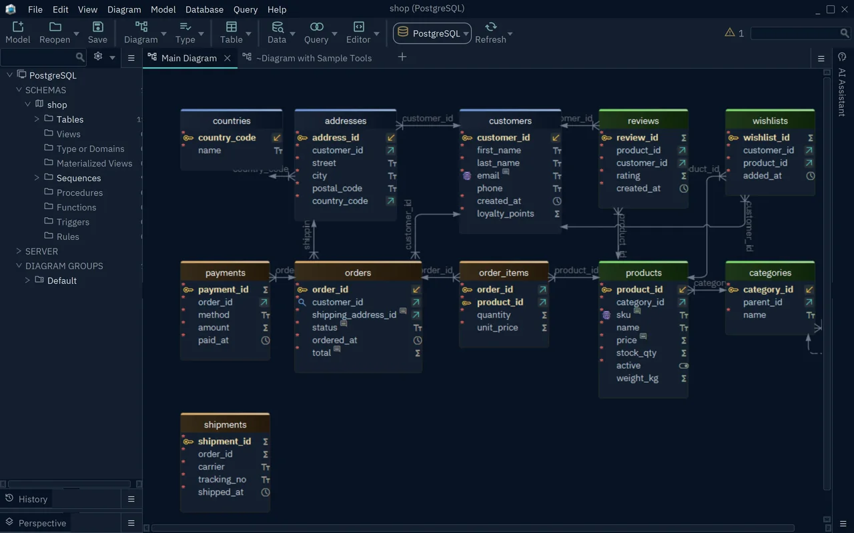Open the hamburger menu beside the explorer gear
The image size is (854, 533).
131,58
